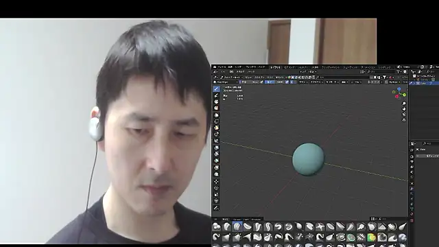The height and width of the screenshot is (247, 439).
Task: Switch to the テクスチャペイント workspace tab
Action: point(331,67)
